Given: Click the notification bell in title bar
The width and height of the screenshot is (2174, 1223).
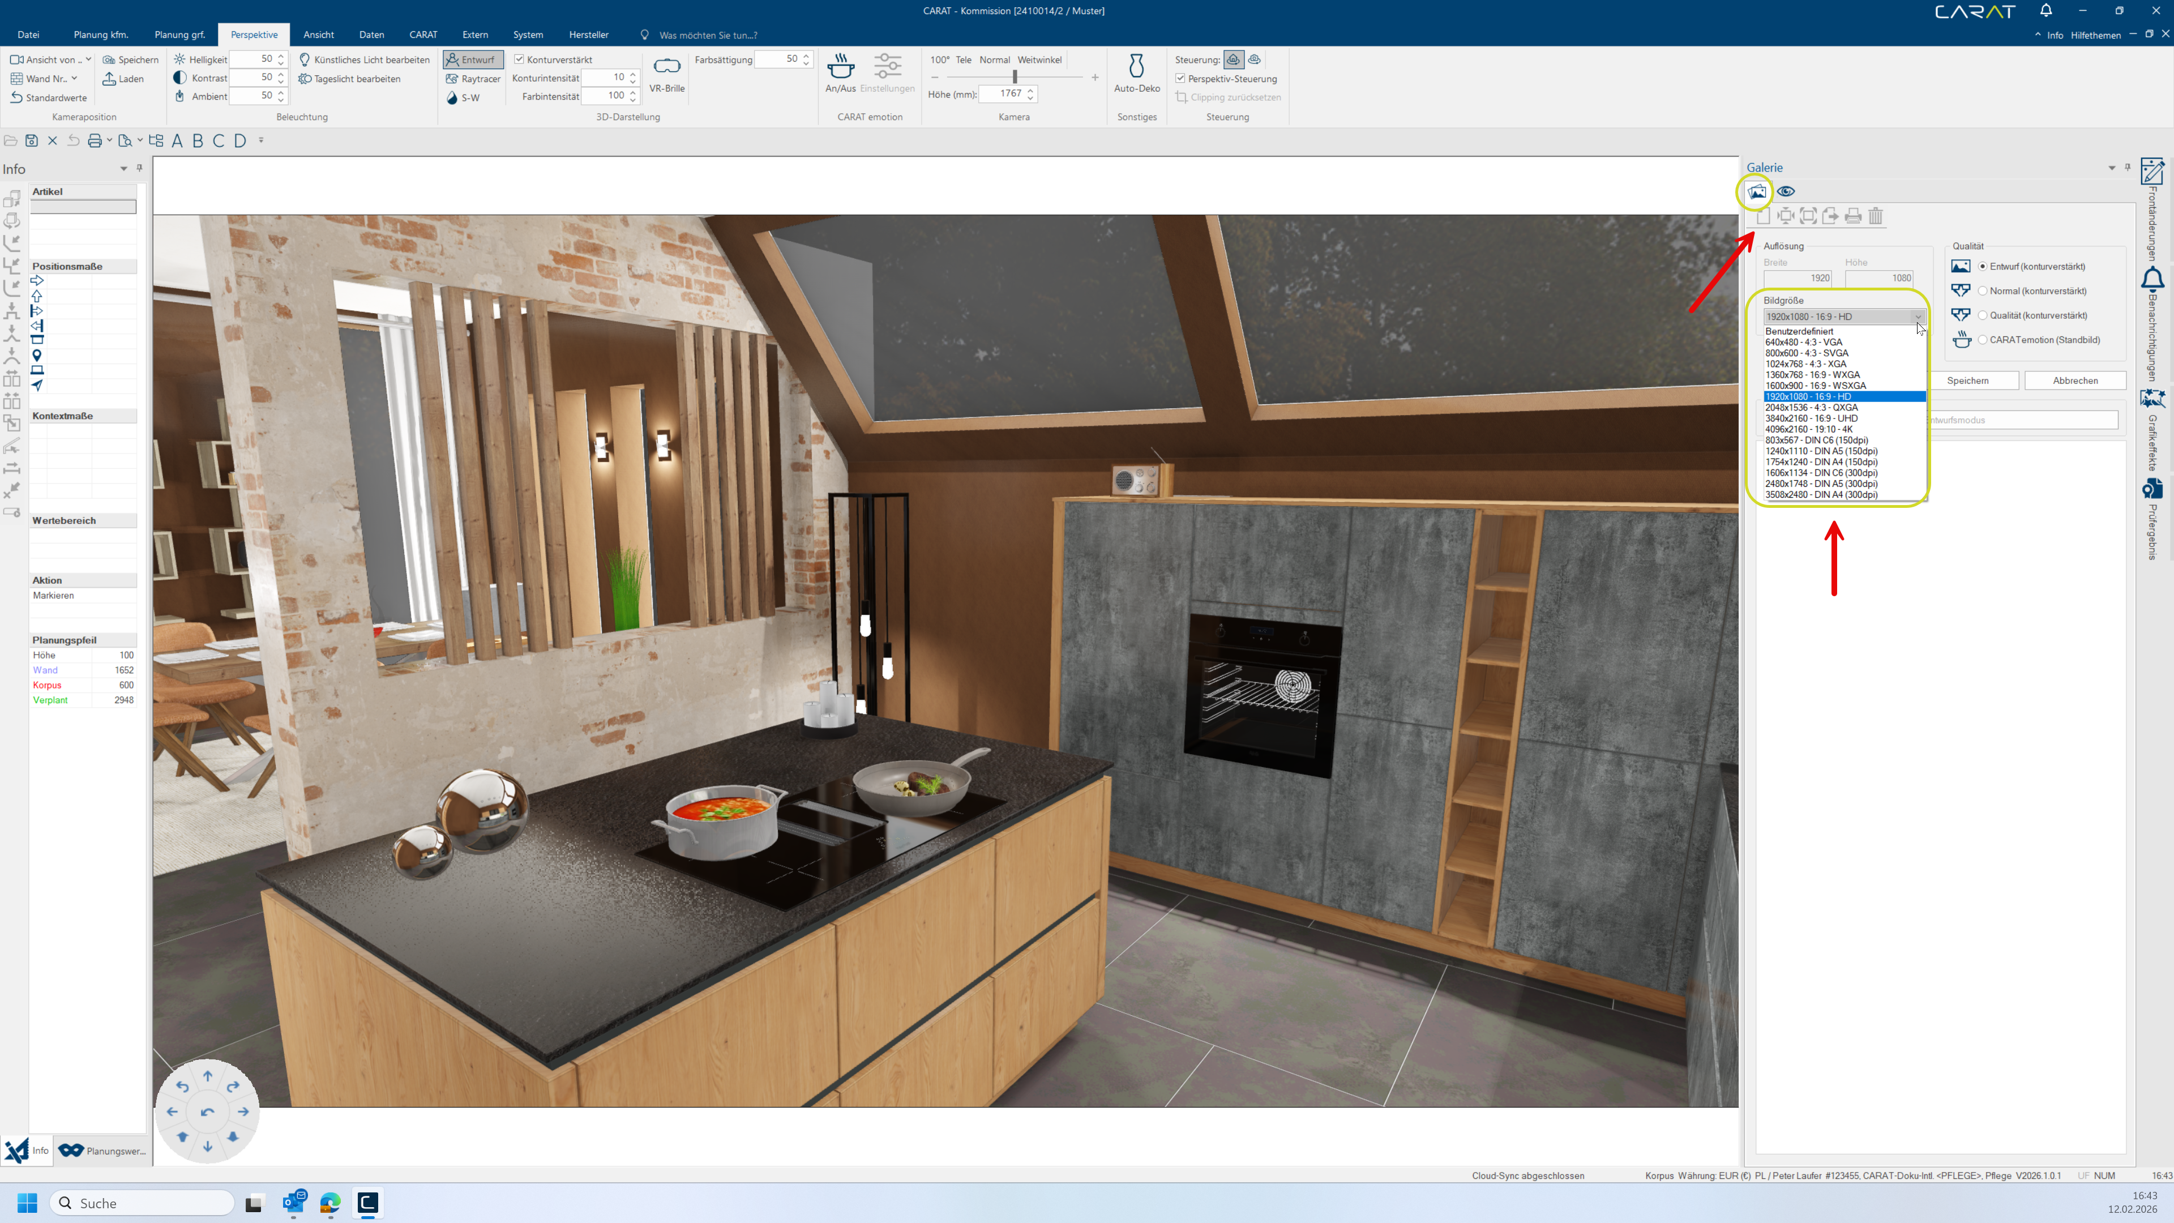Looking at the screenshot, I should [x=2045, y=11].
